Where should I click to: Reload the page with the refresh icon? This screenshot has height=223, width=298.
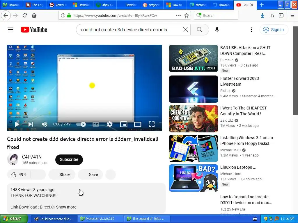25,16
